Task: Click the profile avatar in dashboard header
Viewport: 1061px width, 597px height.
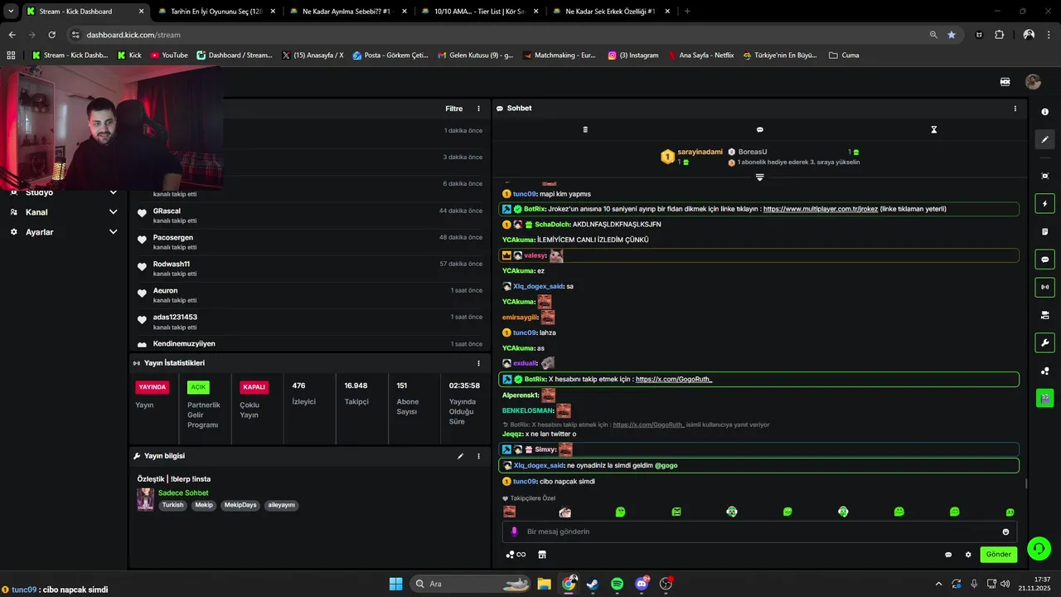Action: click(1033, 81)
